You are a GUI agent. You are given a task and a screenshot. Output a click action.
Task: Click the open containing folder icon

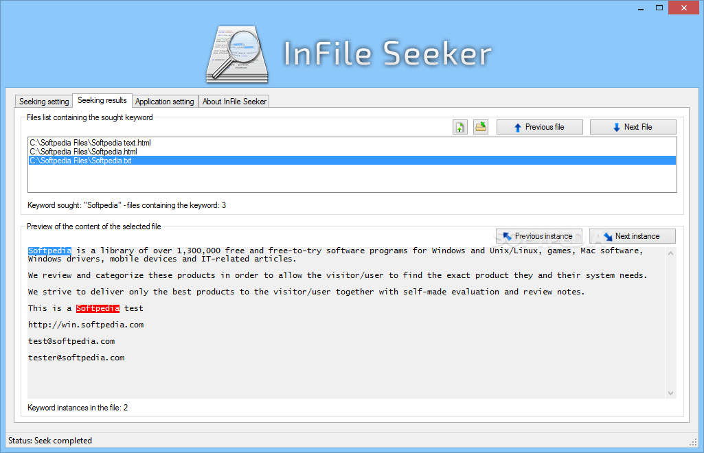[x=480, y=127]
